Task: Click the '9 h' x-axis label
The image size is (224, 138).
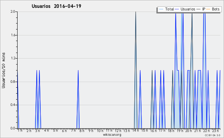Action: pyautogui.click(x=91, y=131)
